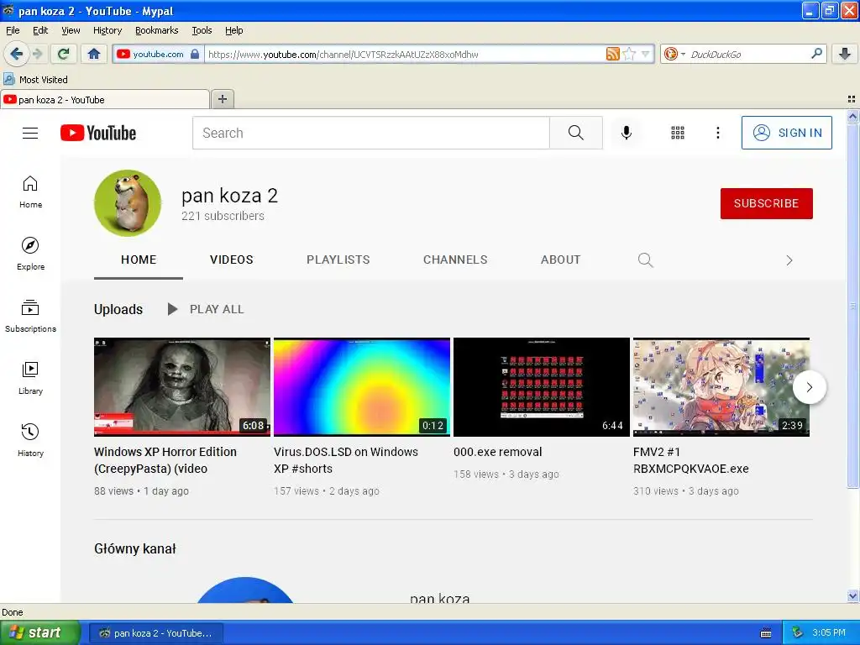The height and width of the screenshot is (645, 860).
Task: Select the channel HOME tab
Action: pyautogui.click(x=139, y=260)
